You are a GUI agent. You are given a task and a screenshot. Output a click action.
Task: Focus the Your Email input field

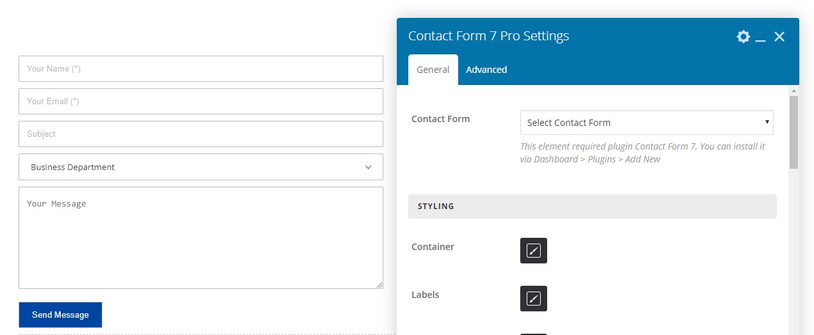pos(200,101)
